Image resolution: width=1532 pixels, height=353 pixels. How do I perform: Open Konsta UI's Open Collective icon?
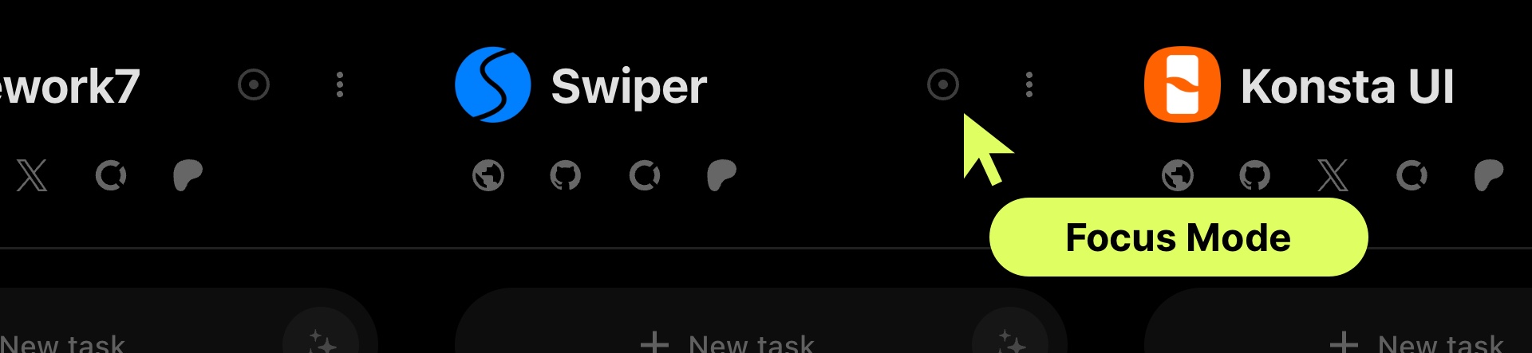(1412, 175)
